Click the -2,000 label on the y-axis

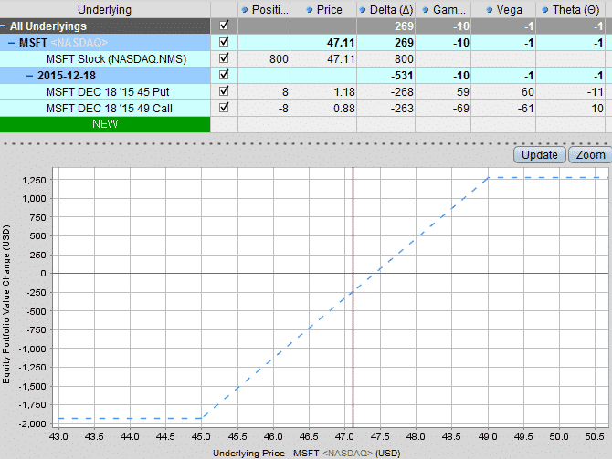pyautogui.click(x=32, y=424)
